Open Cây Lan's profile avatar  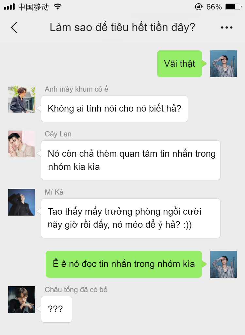[22, 144]
